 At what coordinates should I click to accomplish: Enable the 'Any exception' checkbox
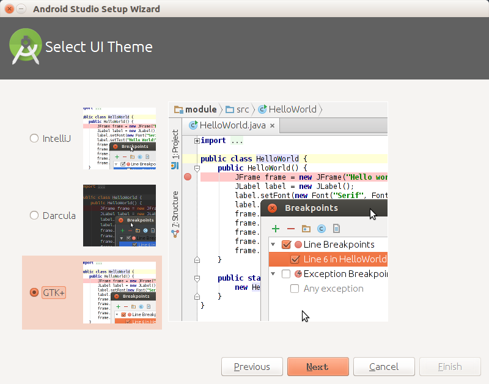point(295,288)
